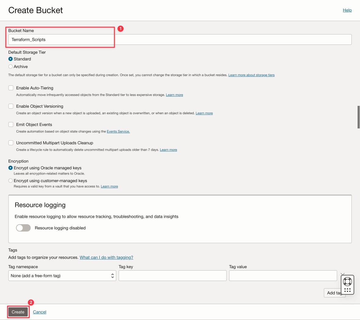Open the life-ring support widget
The height and width of the screenshot is (320, 360).
[x=347, y=281]
